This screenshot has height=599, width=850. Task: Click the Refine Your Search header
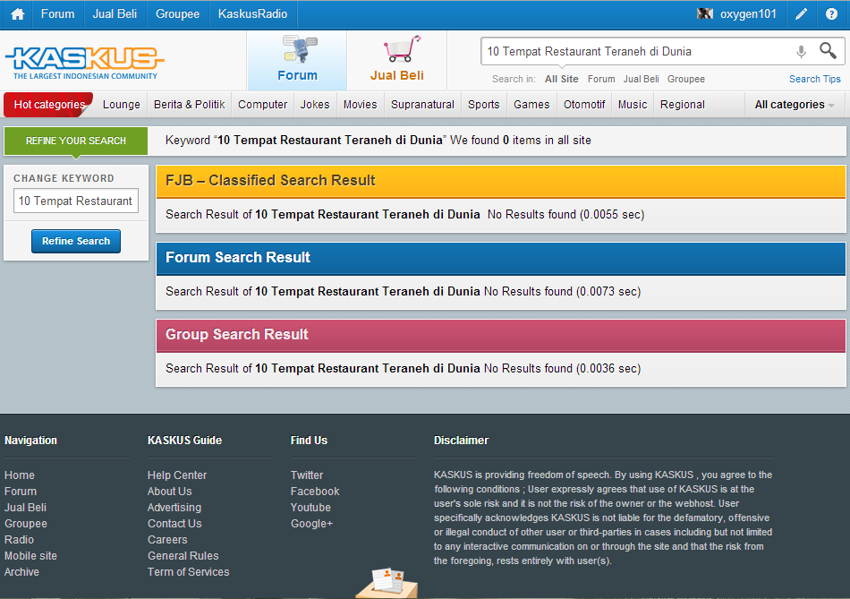coord(76,141)
